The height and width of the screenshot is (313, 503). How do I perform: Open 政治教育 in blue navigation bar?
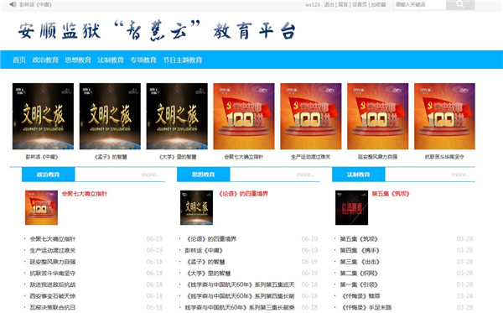tap(45, 60)
